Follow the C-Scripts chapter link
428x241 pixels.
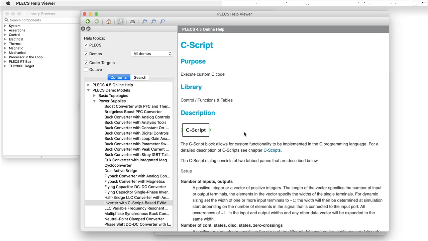tap(272, 150)
